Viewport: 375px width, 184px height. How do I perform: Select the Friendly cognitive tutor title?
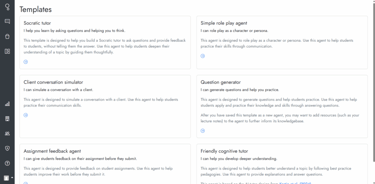tap(224, 151)
